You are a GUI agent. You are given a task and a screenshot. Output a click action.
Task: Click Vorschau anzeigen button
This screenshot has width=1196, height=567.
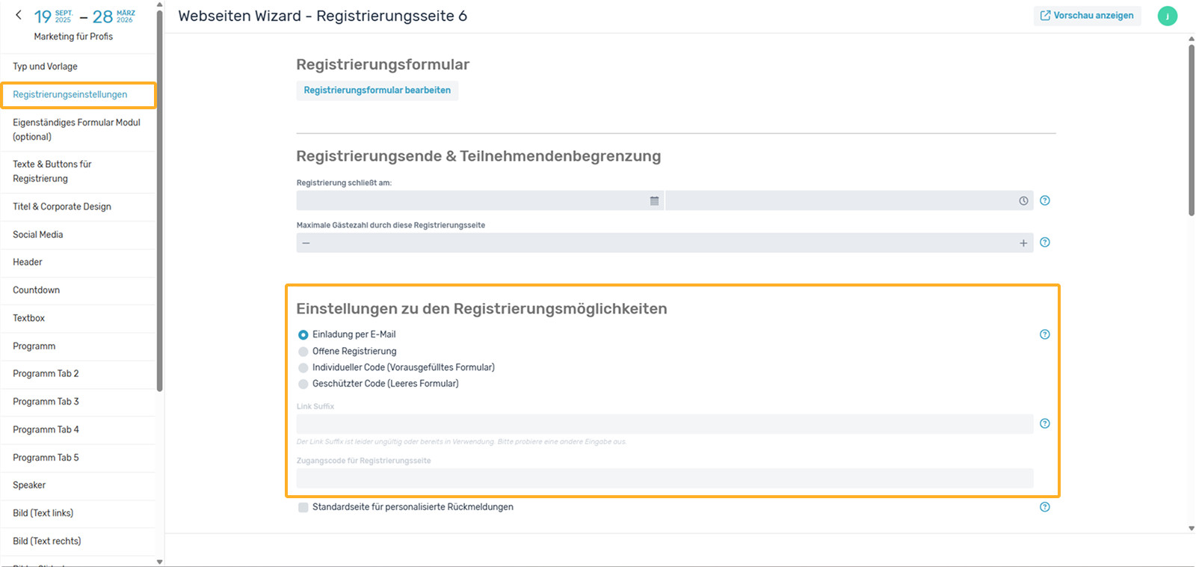coord(1087,16)
